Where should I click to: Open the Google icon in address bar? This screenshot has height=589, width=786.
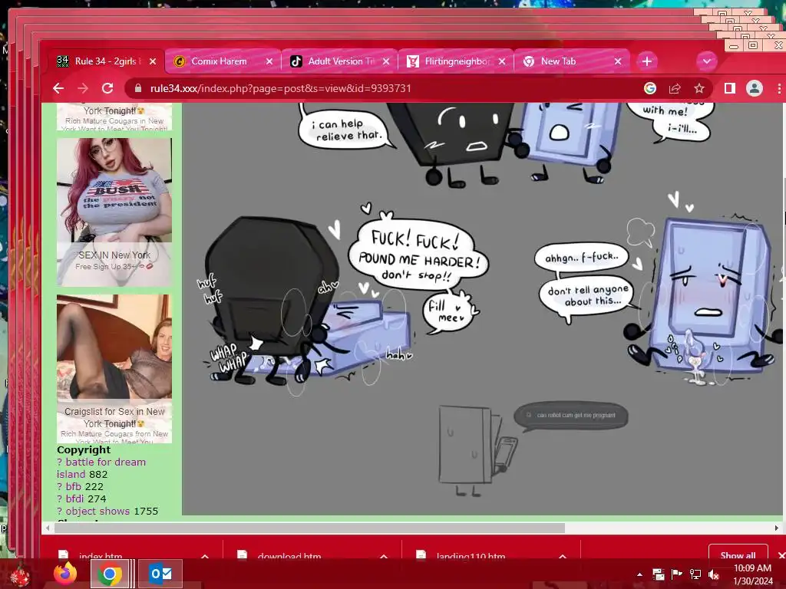650,89
